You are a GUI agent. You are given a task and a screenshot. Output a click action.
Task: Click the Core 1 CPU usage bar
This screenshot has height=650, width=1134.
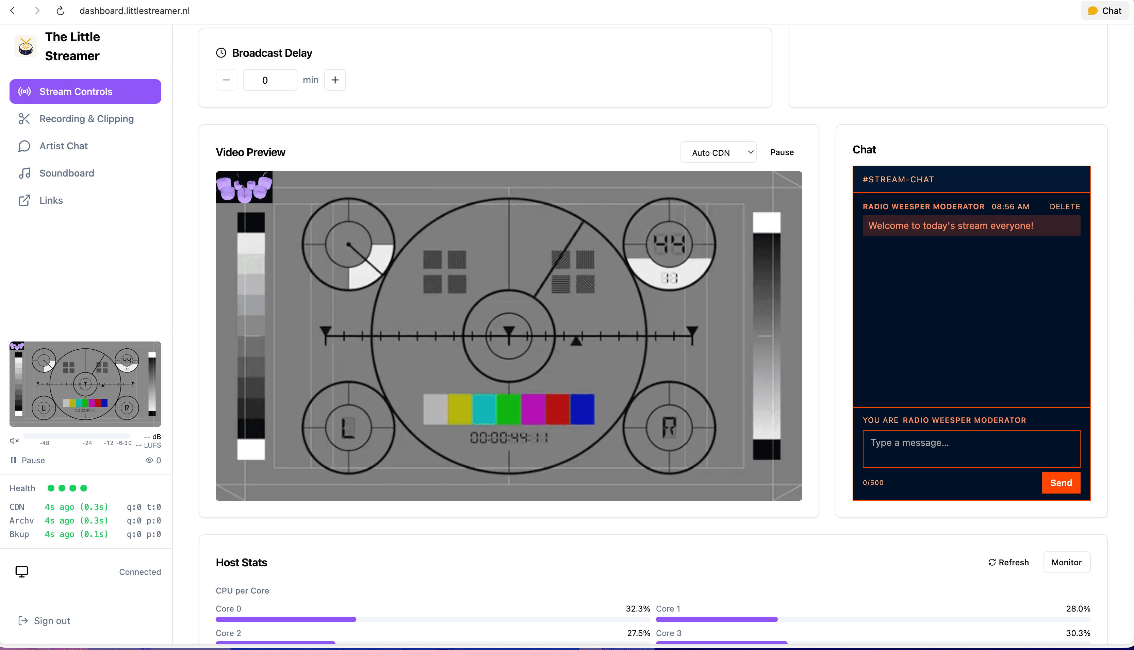pyautogui.click(x=873, y=619)
